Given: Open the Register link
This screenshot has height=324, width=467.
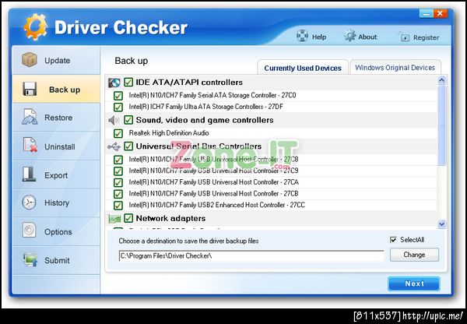Looking at the screenshot, I should [x=426, y=37].
